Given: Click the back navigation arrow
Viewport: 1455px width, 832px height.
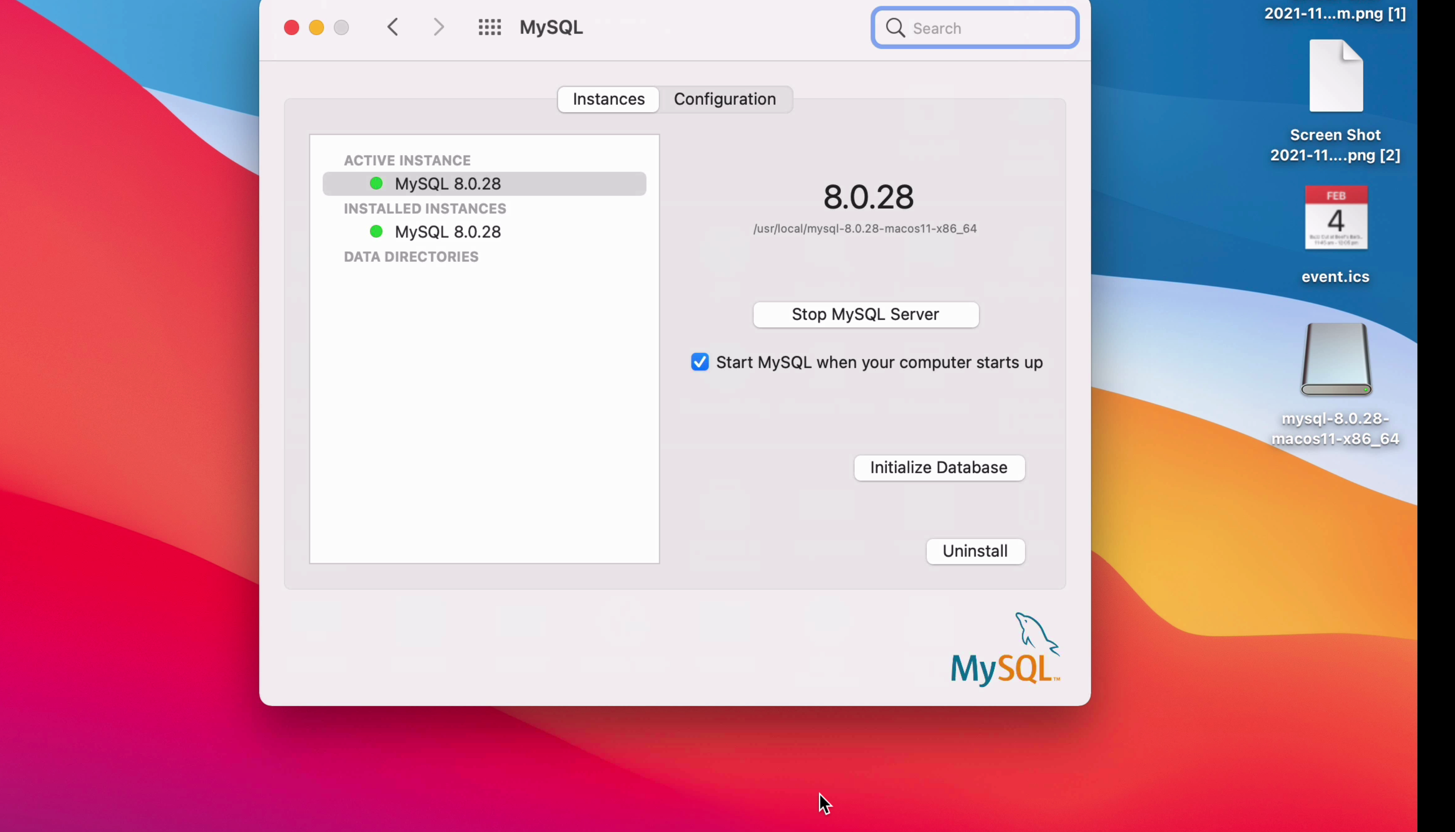Looking at the screenshot, I should point(393,27).
